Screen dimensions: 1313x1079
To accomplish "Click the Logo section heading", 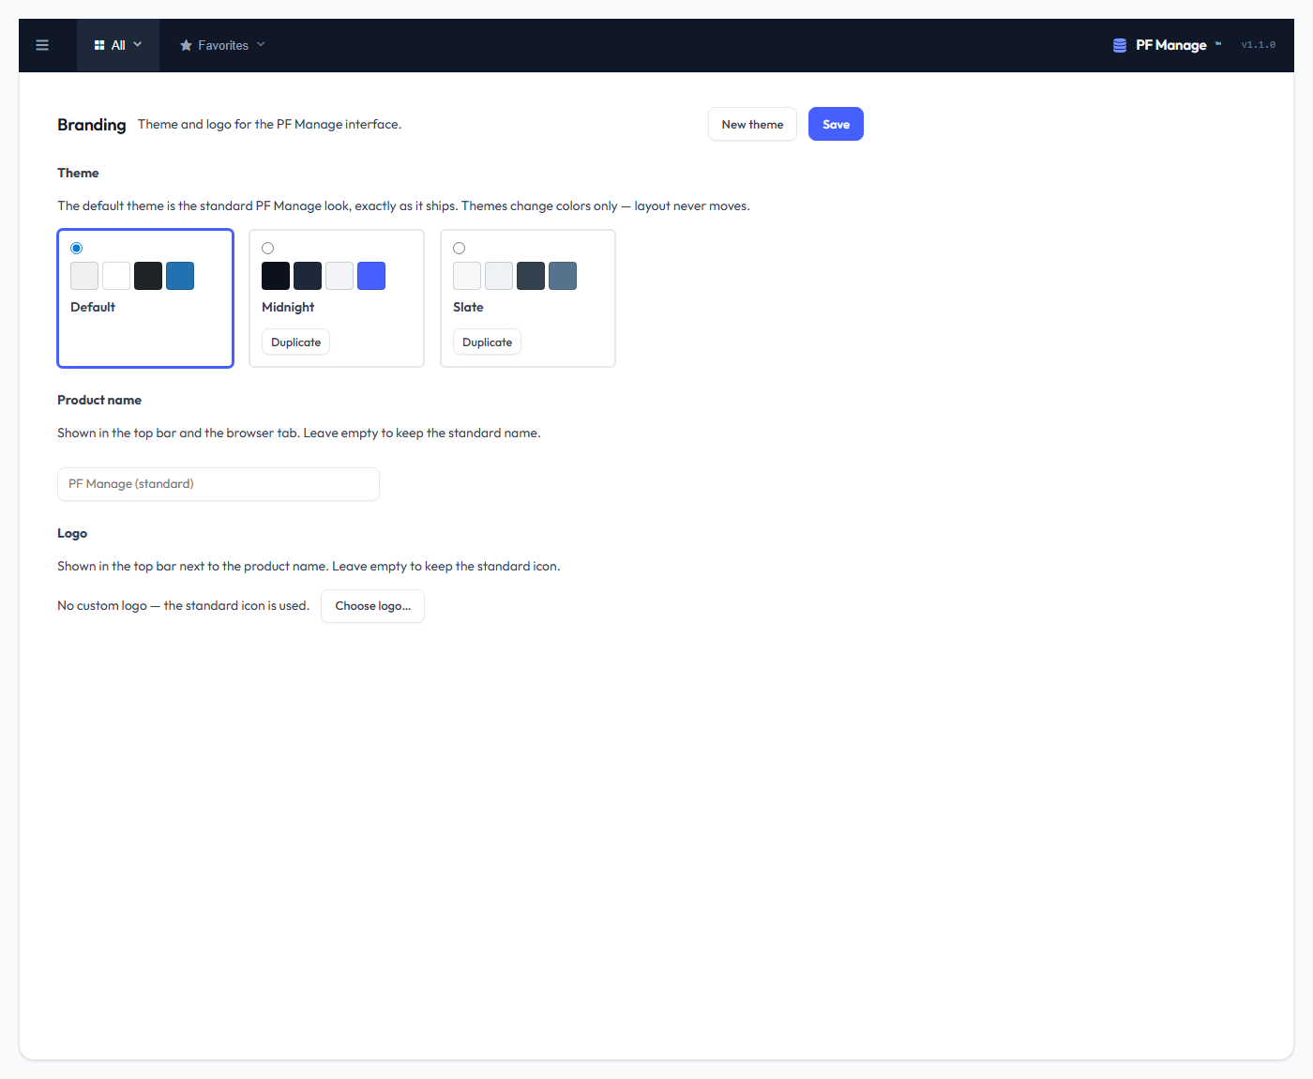I will 72,533.
